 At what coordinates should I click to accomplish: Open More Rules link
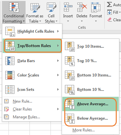84,130
